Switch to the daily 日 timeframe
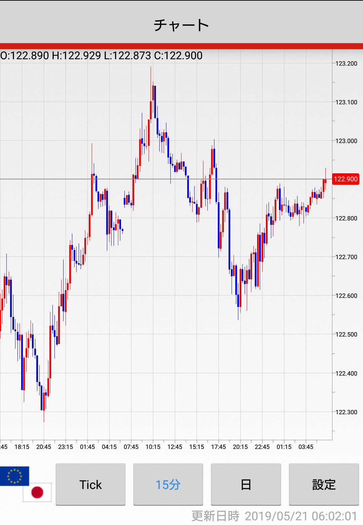This screenshot has width=363, height=525. 246,484
